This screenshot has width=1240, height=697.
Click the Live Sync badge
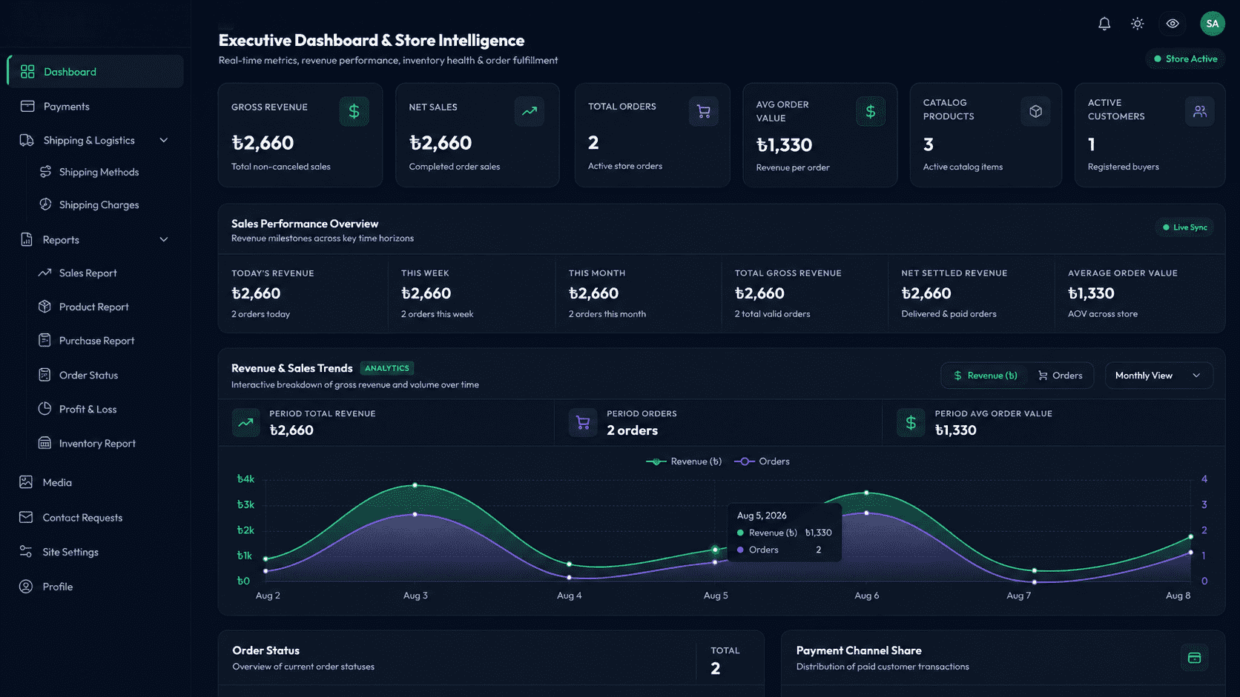[1184, 227]
